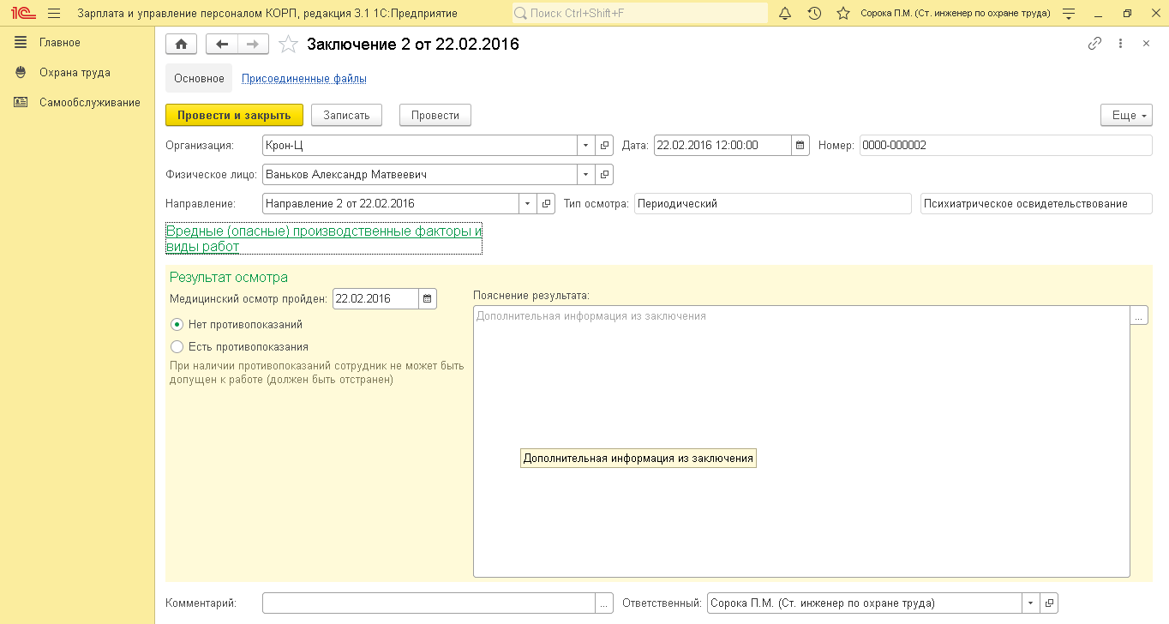Click the Направление field value
The image size is (1169, 624).
click(x=391, y=204)
